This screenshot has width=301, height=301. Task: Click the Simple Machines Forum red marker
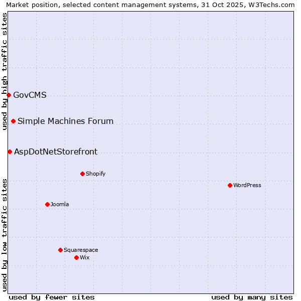[13, 121]
